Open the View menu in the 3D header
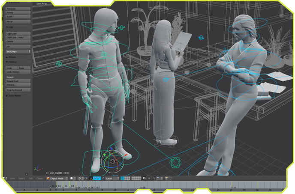This screenshot has width=295, height=194. tap(12, 178)
